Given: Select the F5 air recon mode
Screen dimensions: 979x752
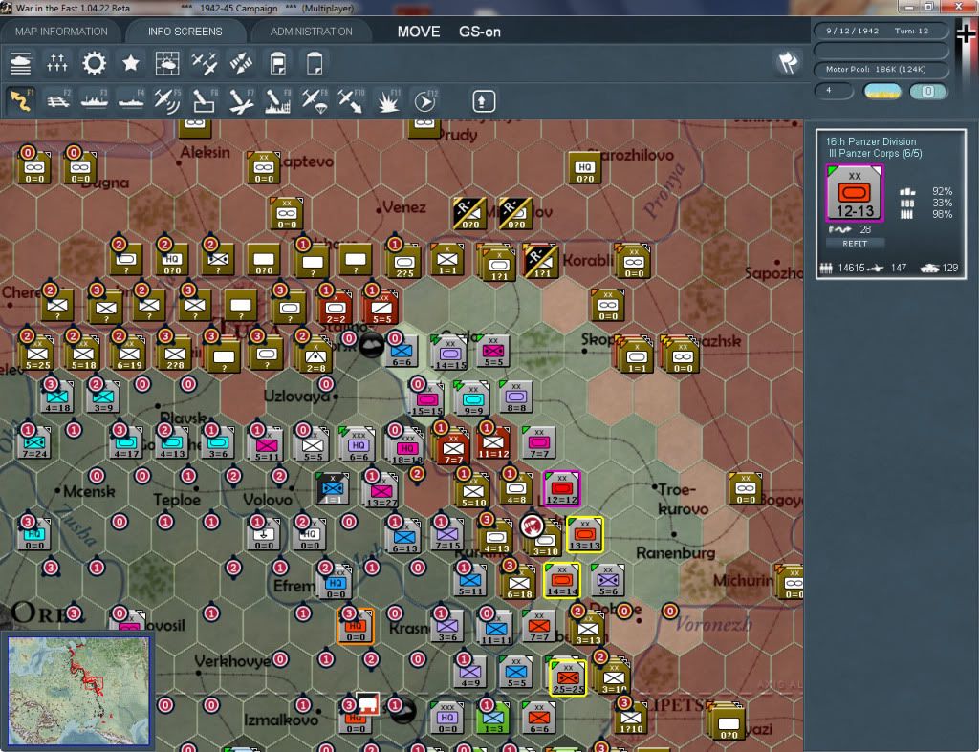Looking at the screenshot, I should [x=167, y=101].
